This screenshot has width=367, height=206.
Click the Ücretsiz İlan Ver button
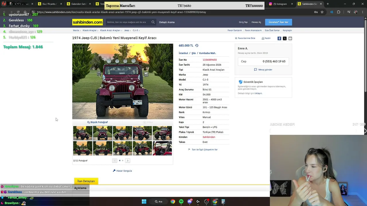[278, 22]
